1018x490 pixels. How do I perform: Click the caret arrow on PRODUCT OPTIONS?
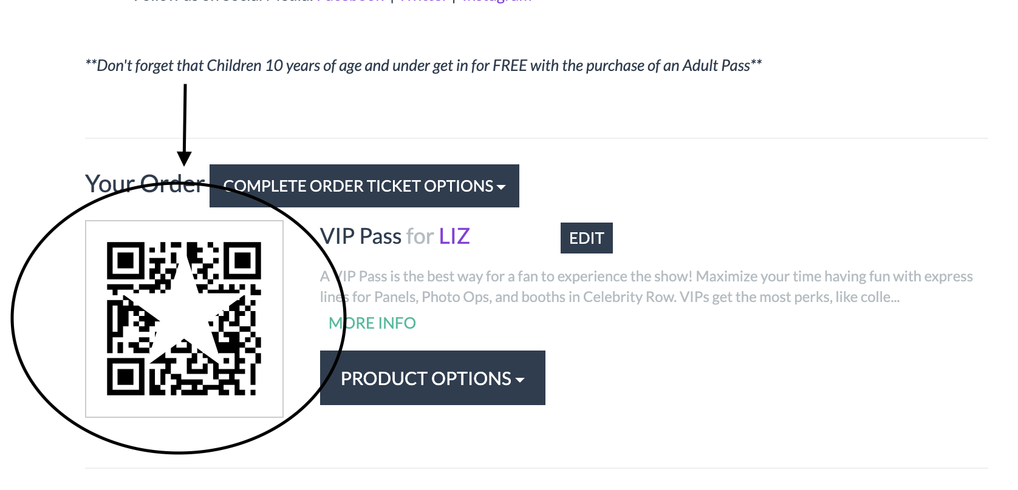coord(520,380)
